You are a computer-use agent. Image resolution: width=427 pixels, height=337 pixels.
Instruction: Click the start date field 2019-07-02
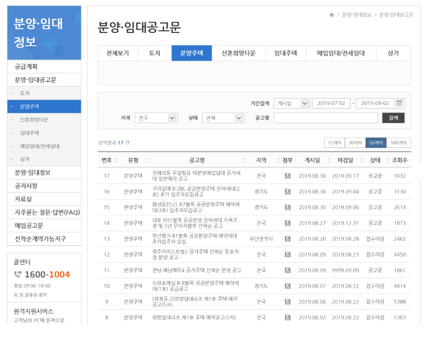click(x=331, y=103)
